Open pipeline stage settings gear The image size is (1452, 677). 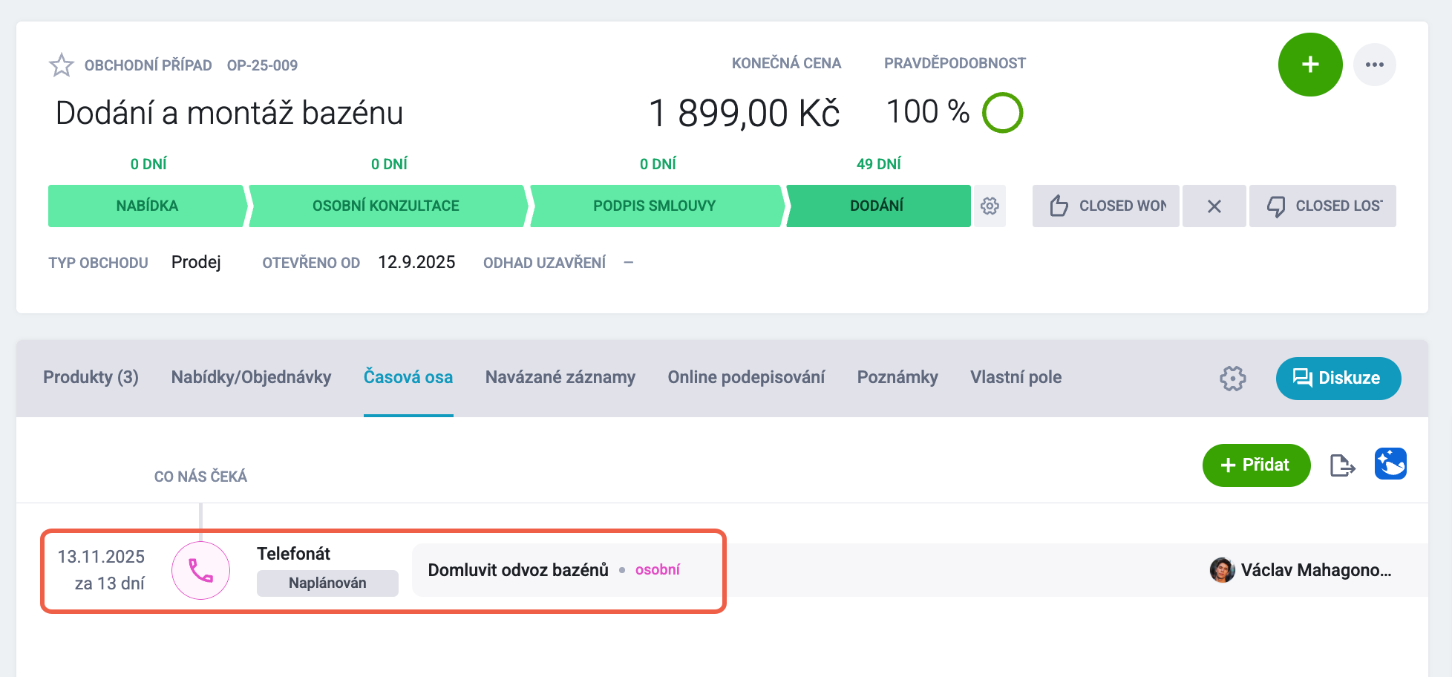point(990,206)
